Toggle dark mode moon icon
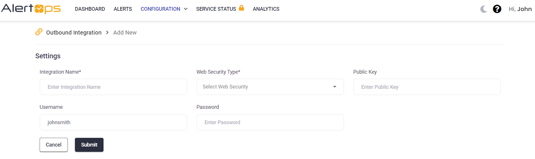535x159 pixels. click(484, 9)
